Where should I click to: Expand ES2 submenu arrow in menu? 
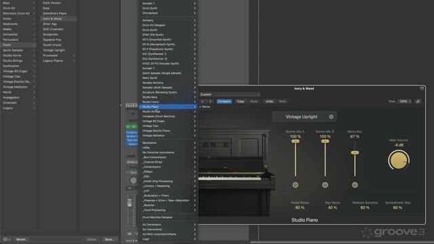[x=195, y=59]
